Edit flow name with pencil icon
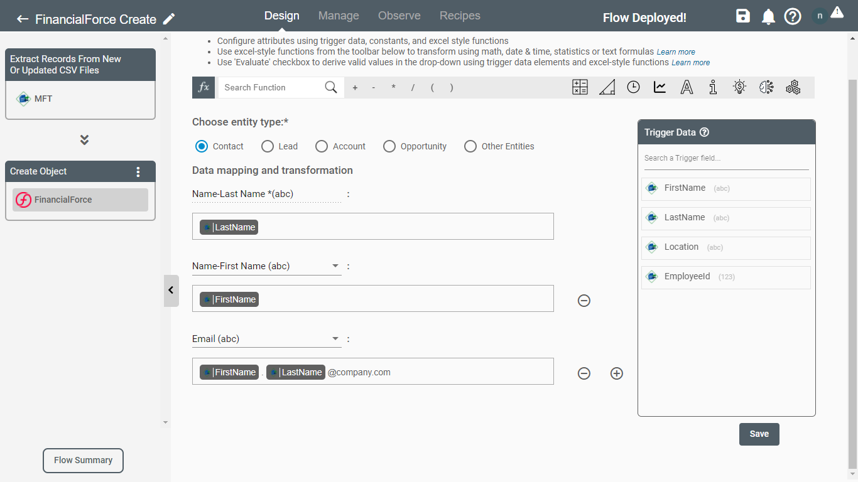The width and height of the screenshot is (858, 482). tap(169, 19)
